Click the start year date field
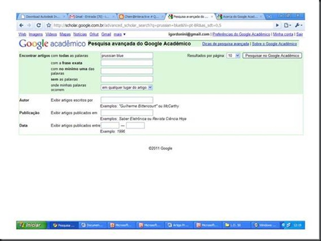 [x=110, y=126]
